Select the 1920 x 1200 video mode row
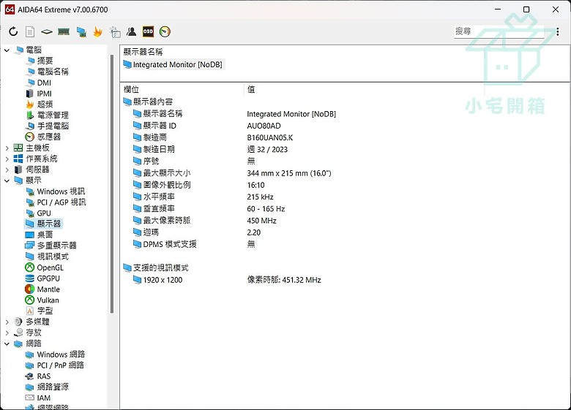 (228, 280)
